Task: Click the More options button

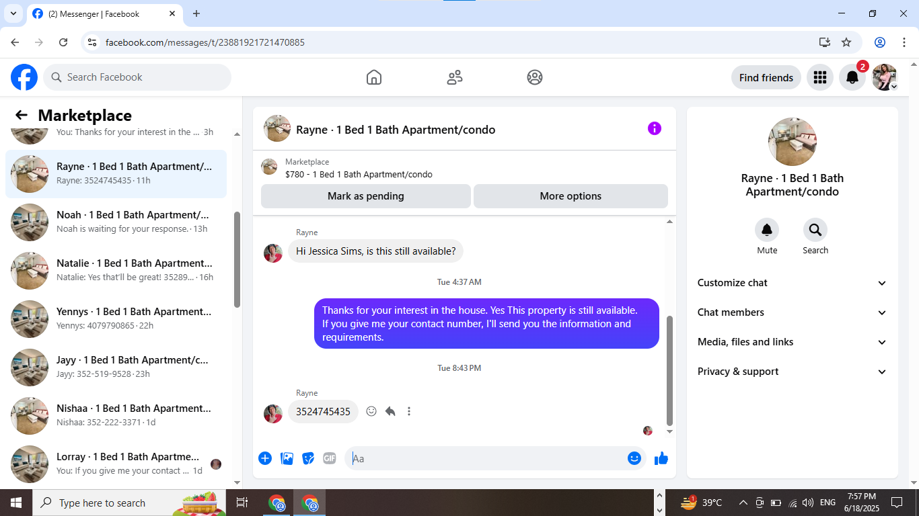Action: [x=571, y=196]
